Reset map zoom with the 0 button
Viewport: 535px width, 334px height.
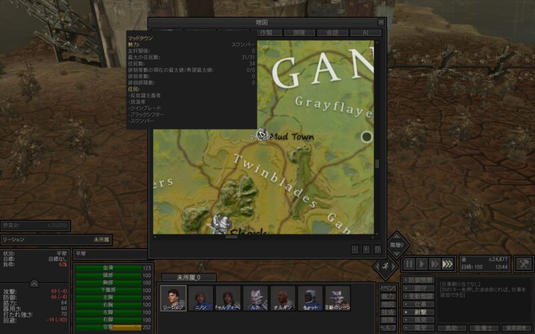[x=377, y=249]
